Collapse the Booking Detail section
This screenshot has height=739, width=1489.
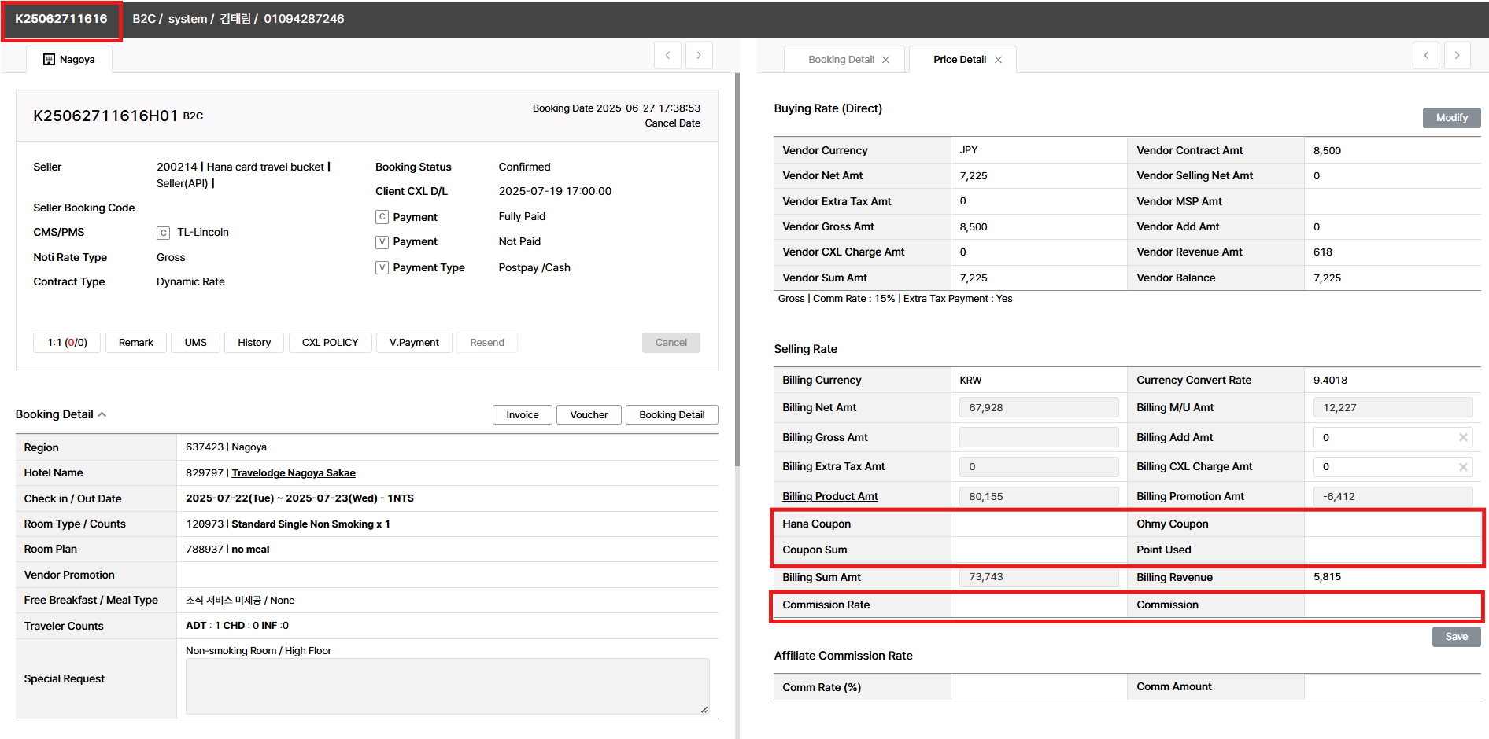click(x=102, y=414)
